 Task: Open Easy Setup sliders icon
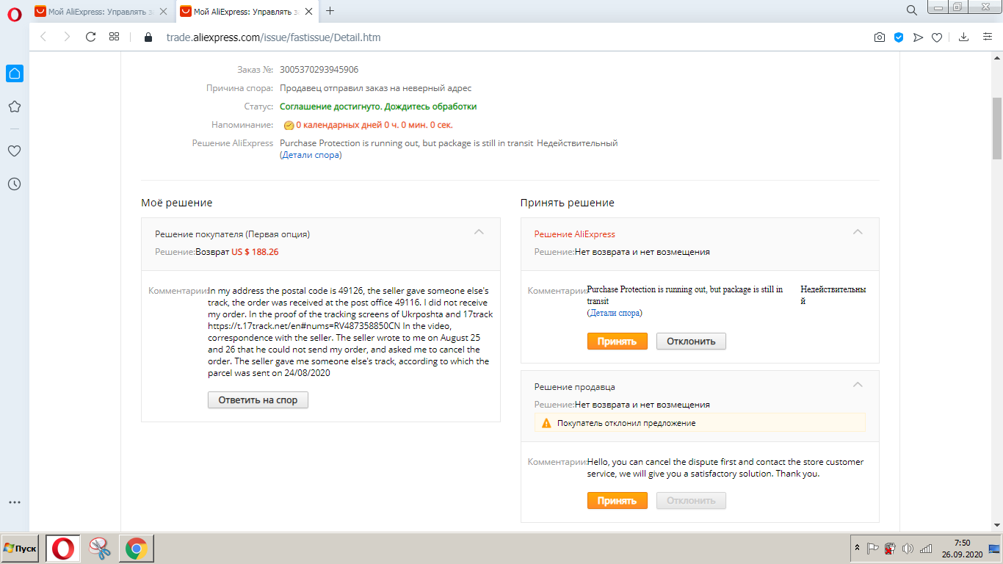pyautogui.click(x=988, y=37)
